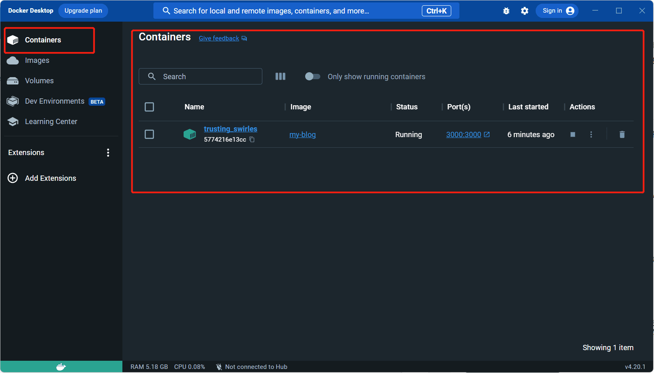Screen dimensions: 654x373
Task: Open trusting_swirles container details
Action: tap(231, 129)
